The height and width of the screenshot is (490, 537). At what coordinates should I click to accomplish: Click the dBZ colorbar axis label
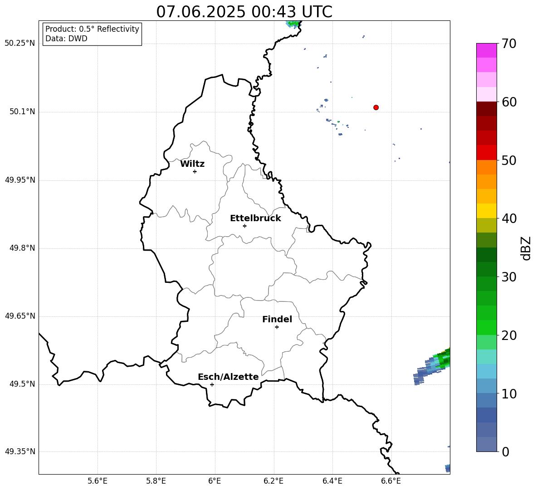click(x=526, y=248)
